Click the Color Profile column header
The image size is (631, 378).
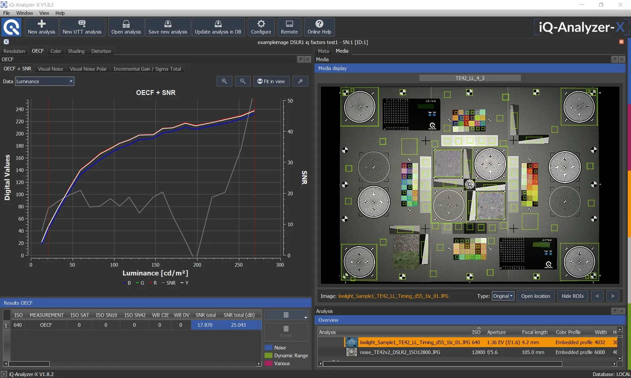click(x=568, y=332)
